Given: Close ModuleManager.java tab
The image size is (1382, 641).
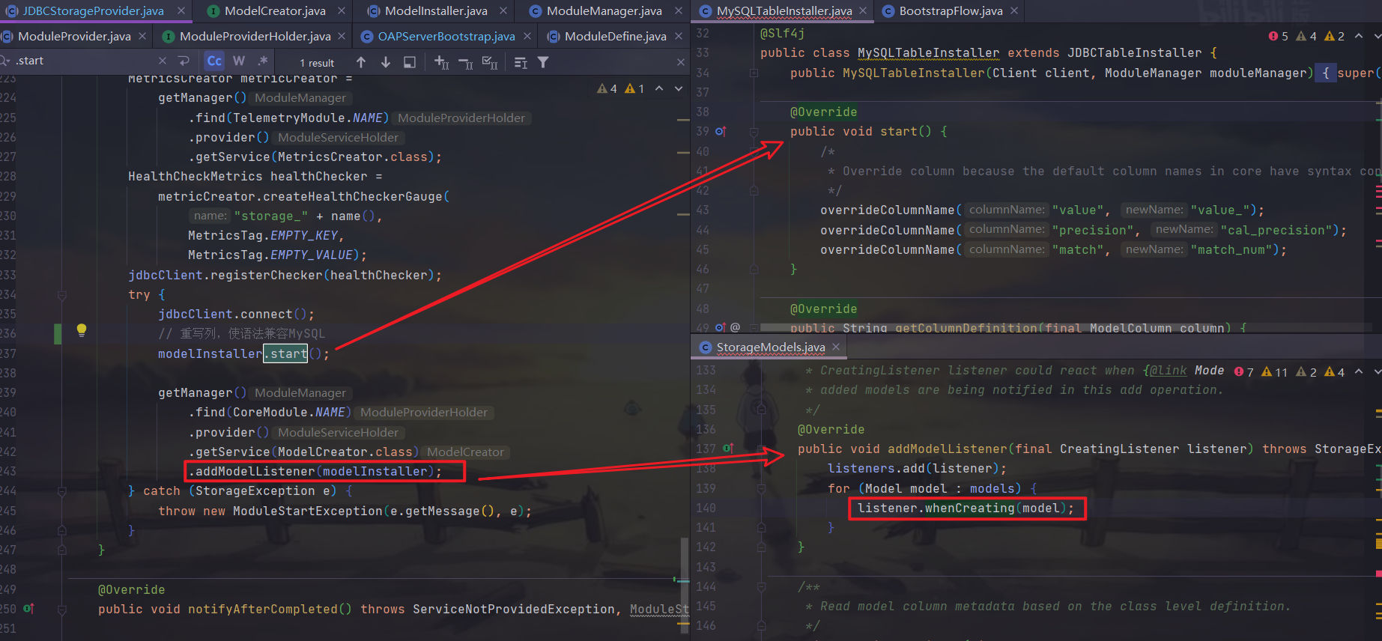Looking at the screenshot, I should pos(678,11).
